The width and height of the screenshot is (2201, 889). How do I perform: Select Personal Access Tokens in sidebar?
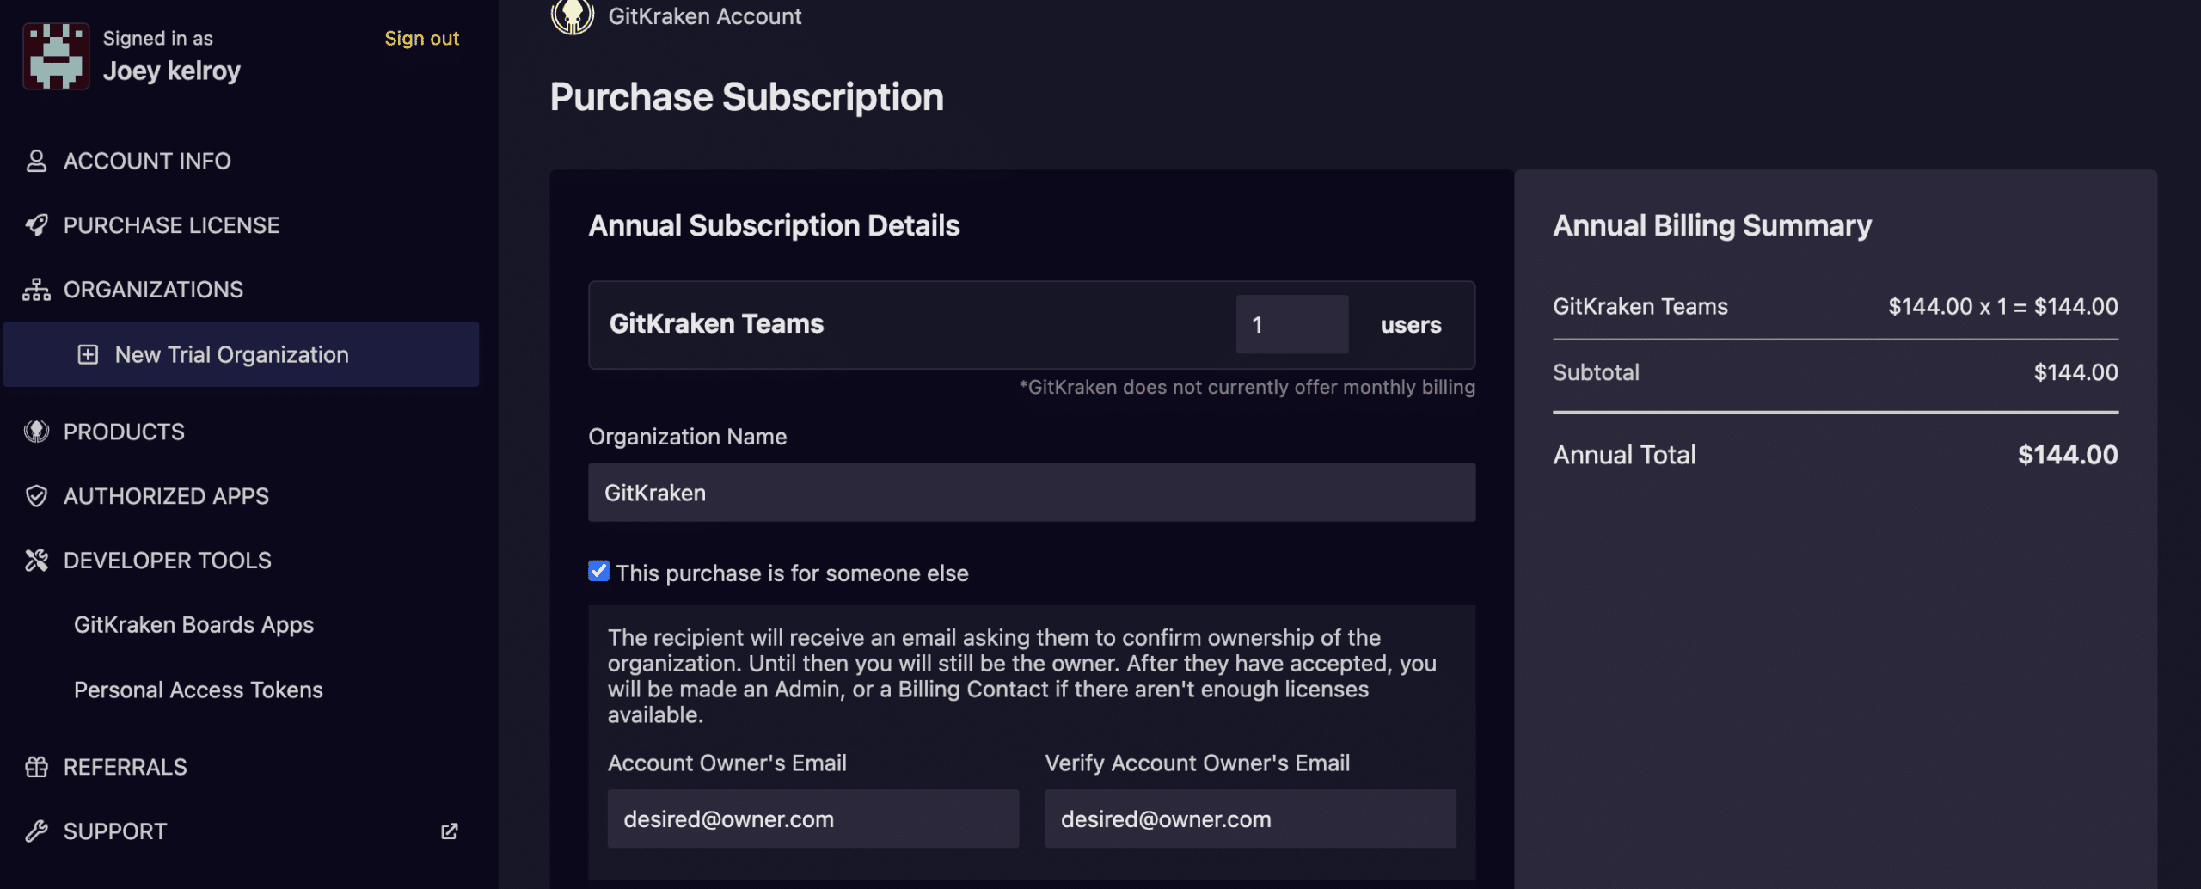[199, 690]
